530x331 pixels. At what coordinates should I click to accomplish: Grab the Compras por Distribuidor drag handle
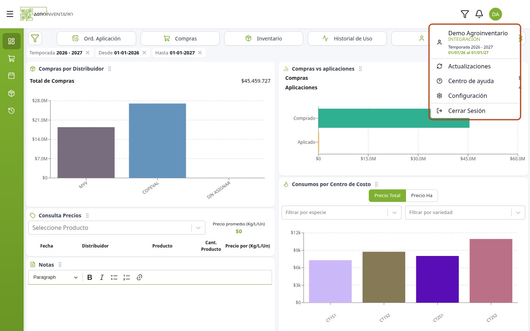tap(110, 69)
